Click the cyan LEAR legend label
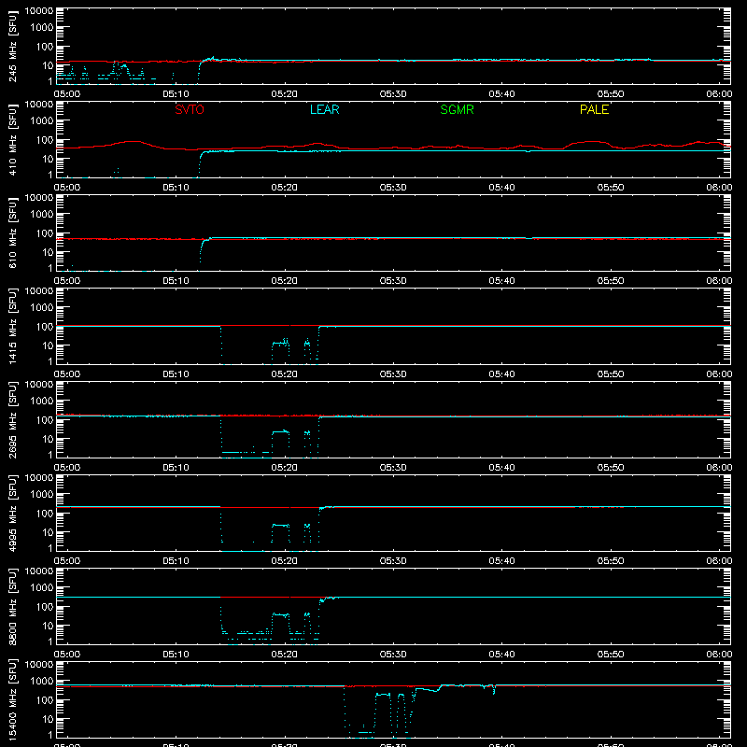 pos(324,109)
